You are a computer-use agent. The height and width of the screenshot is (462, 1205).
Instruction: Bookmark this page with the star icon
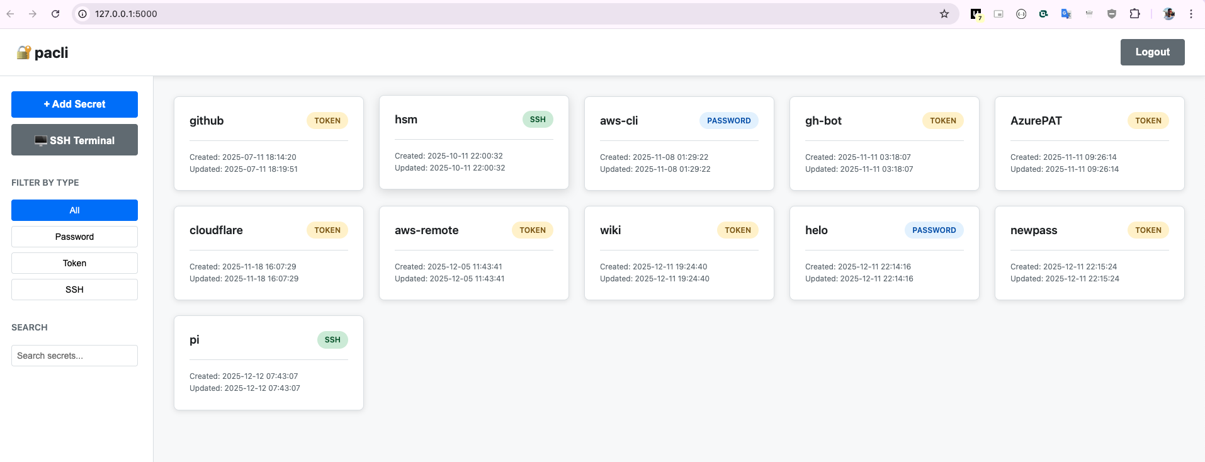pyautogui.click(x=944, y=14)
